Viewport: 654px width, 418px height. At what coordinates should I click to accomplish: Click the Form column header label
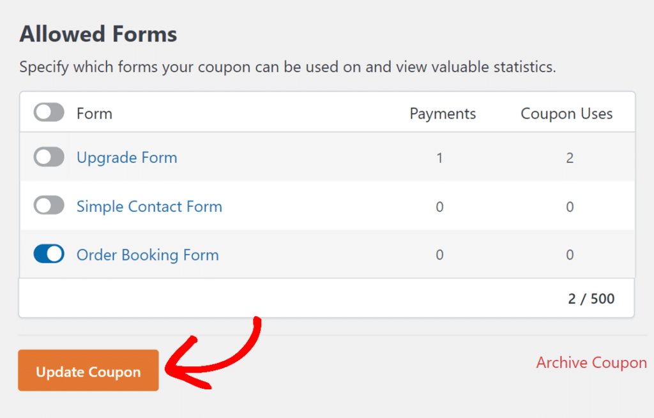[94, 113]
